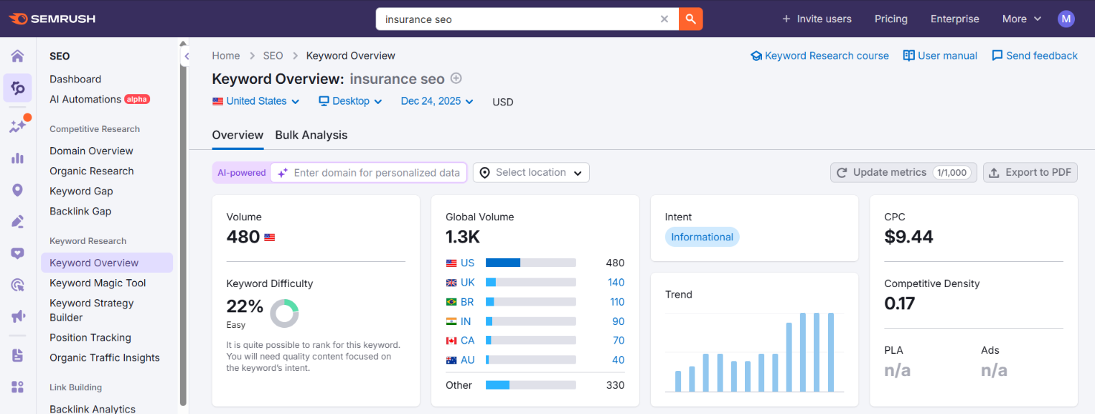The width and height of the screenshot is (1095, 414).
Task: Open the Keyword Research course link
Action: point(819,56)
